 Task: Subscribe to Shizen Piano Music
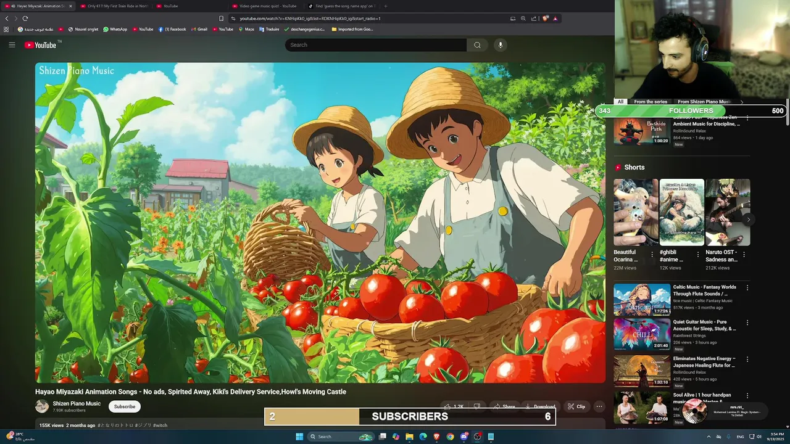[x=125, y=406]
